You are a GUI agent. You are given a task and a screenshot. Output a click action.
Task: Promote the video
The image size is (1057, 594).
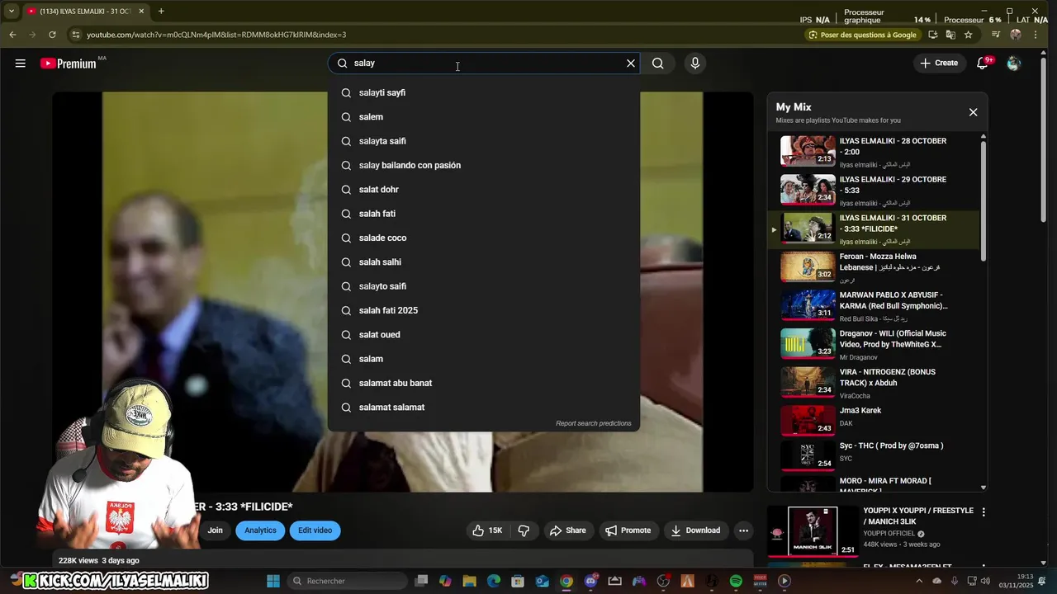tap(628, 530)
